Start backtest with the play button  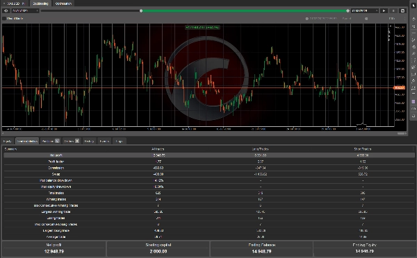point(384,11)
